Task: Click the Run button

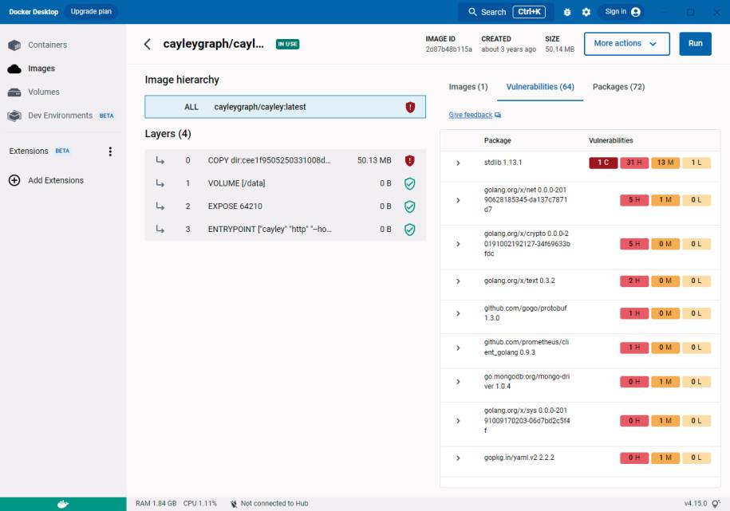Action: (x=695, y=44)
